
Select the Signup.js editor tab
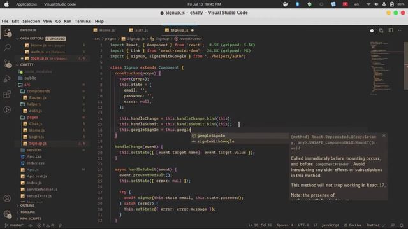click(180, 31)
